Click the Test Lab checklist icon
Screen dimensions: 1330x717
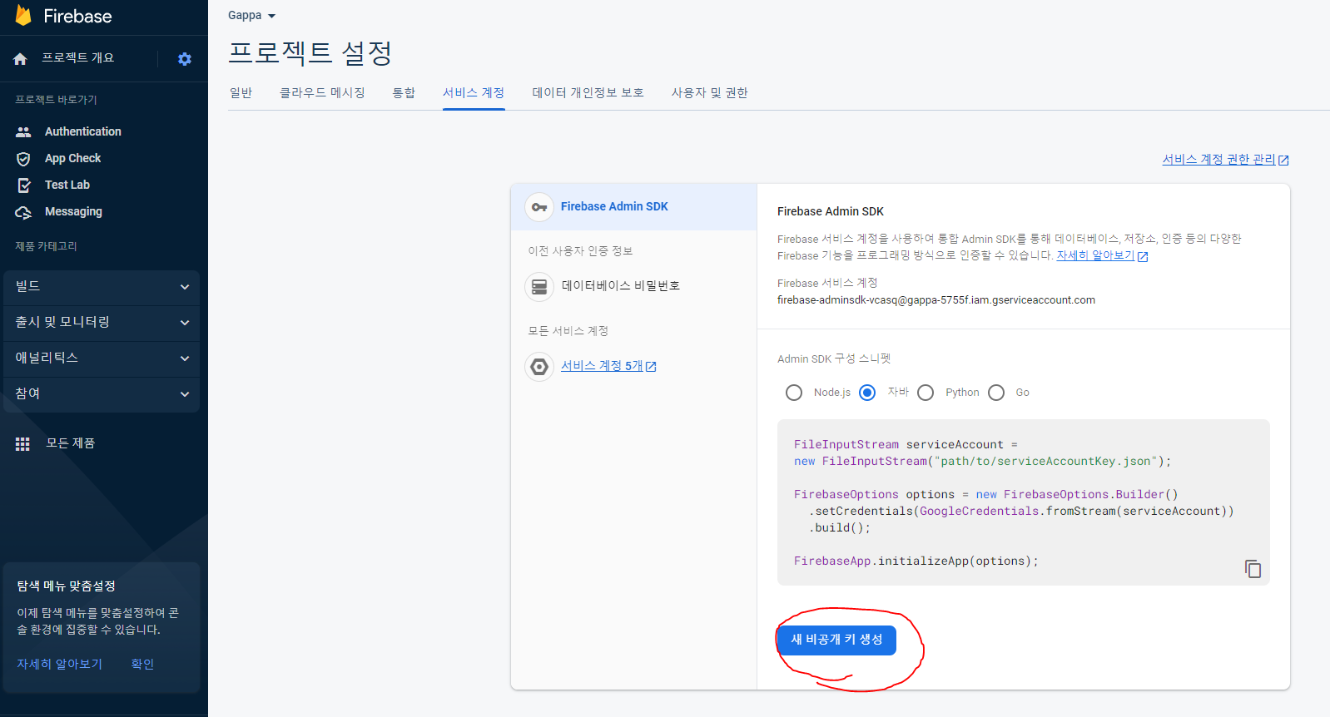tap(24, 185)
